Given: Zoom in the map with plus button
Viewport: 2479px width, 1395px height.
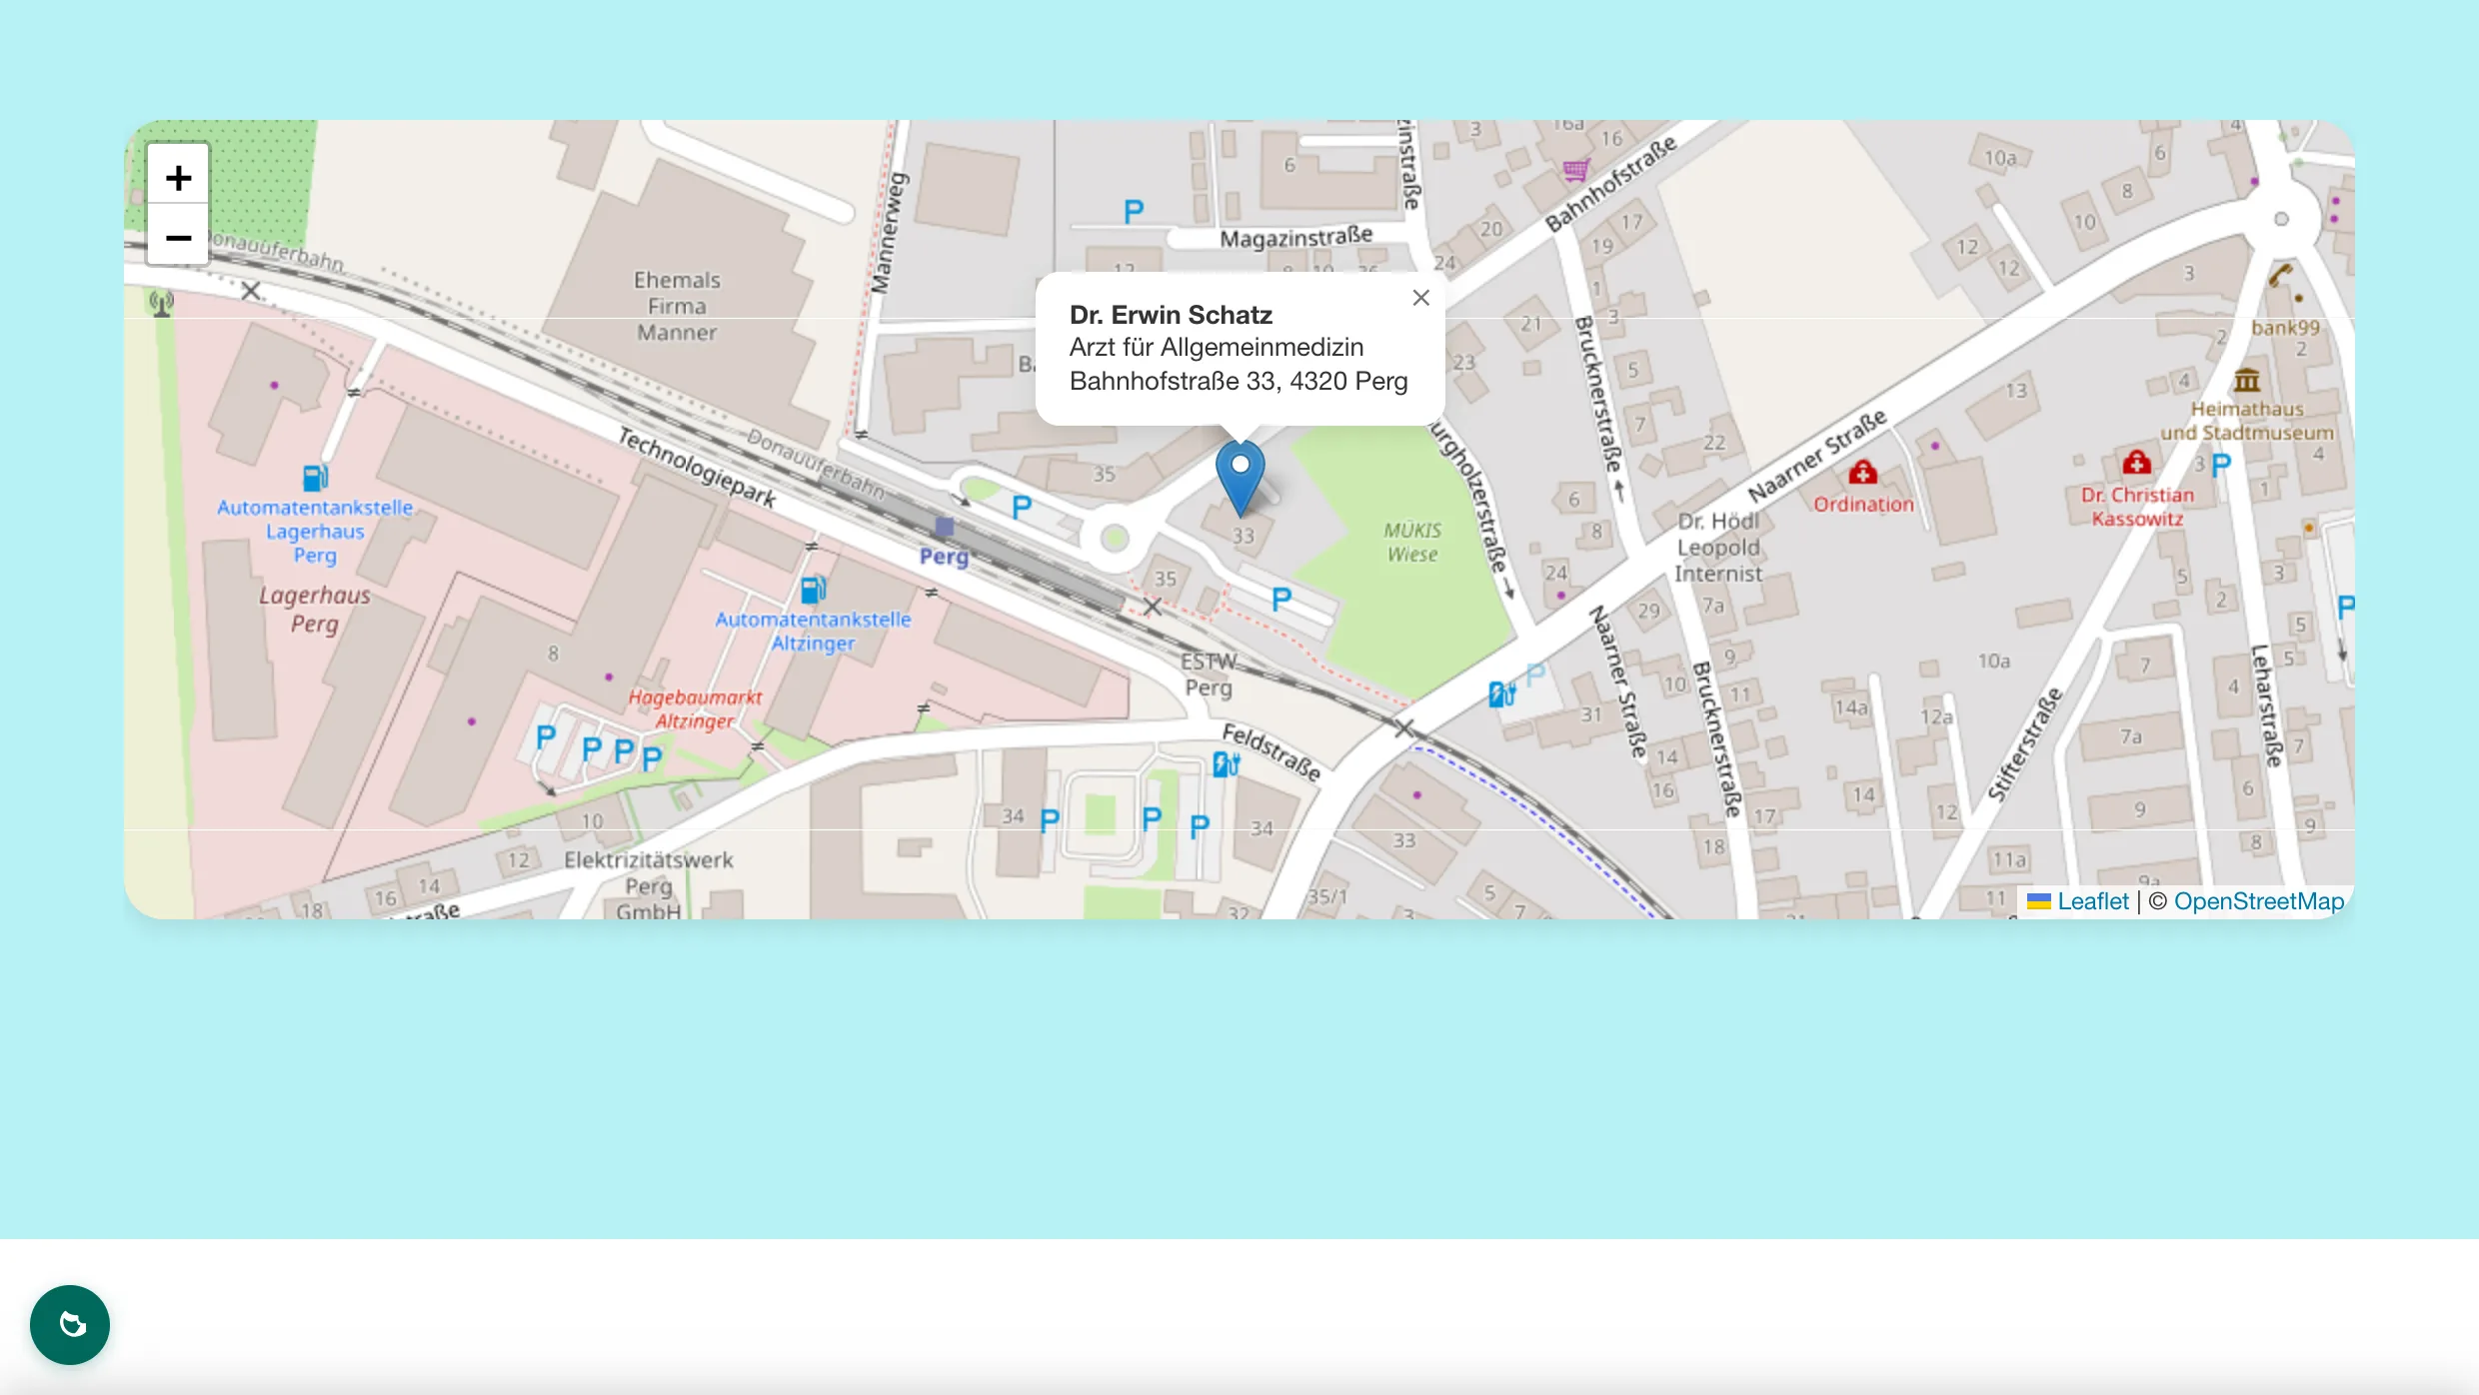Looking at the screenshot, I should [178, 177].
